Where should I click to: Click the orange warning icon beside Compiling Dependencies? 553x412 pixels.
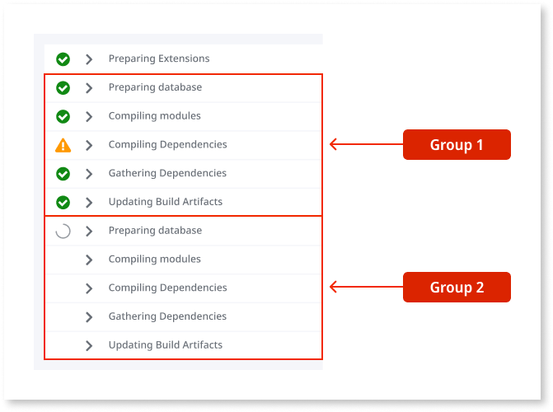coord(63,146)
